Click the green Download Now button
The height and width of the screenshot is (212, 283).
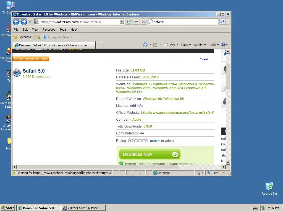[x=150, y=154]
